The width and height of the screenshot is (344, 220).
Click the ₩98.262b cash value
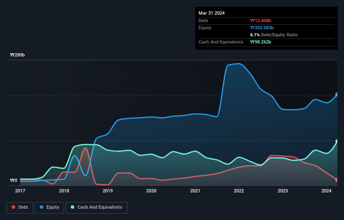pyautogui.click(x=261, y=42)
